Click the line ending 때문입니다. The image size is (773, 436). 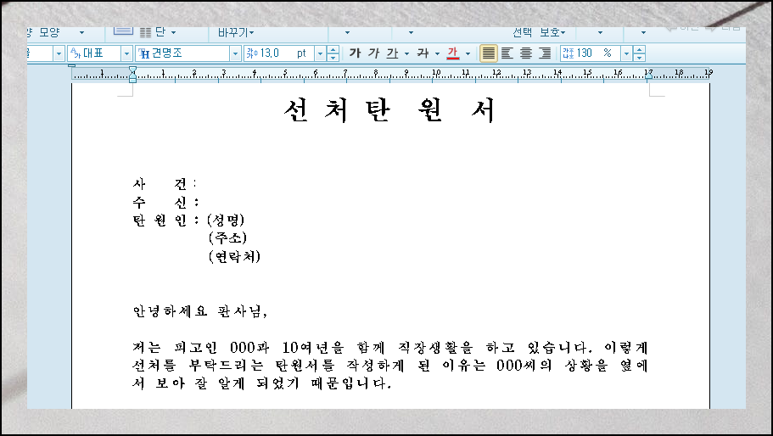[262, 383]
